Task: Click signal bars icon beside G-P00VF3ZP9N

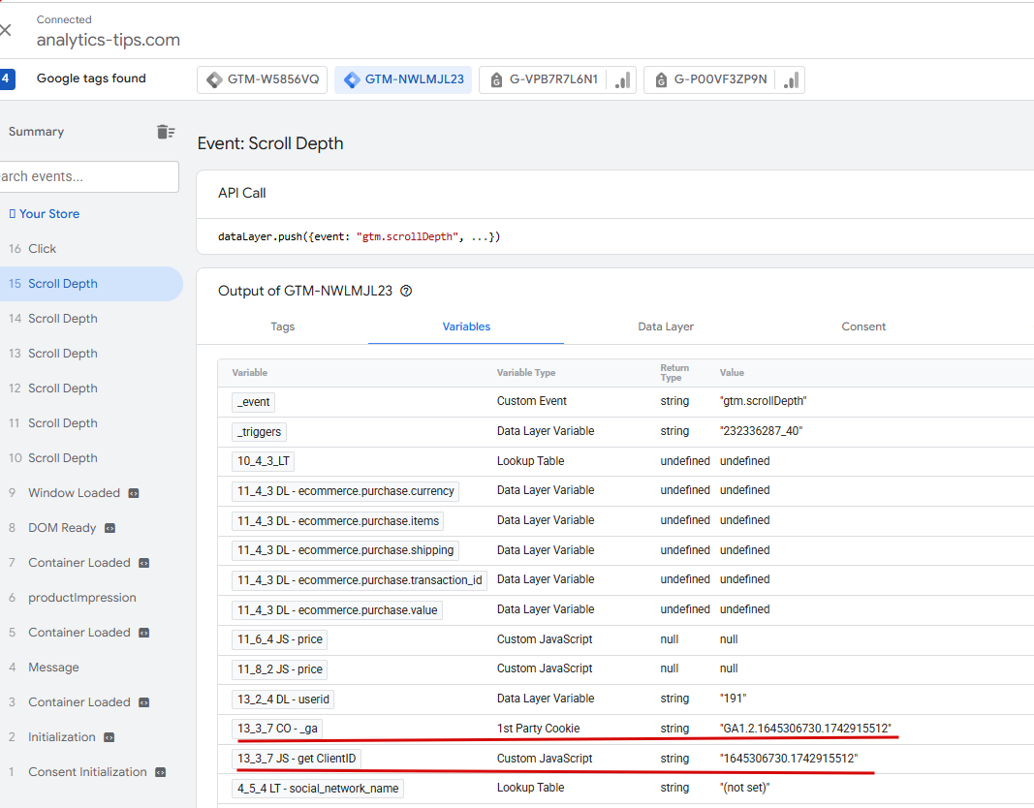Action: point(791,79)
